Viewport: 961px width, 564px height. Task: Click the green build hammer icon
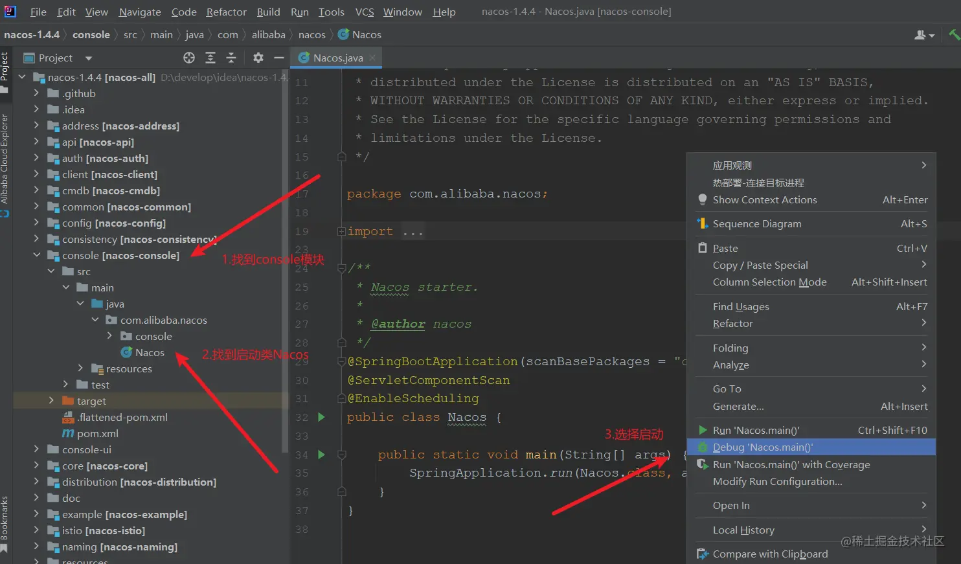[x=954, y=35]
